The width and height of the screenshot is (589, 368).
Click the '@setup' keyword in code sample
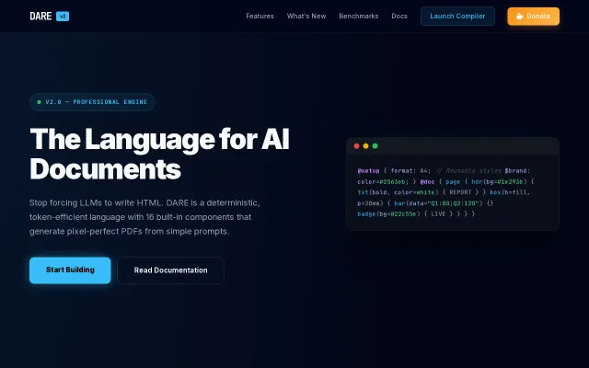[x=368, y=171]
